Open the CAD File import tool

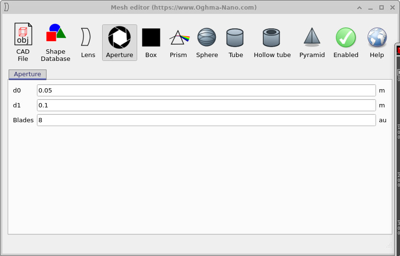point(23,42)
